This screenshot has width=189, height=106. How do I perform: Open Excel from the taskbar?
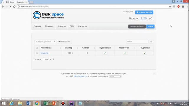(46, 103)
